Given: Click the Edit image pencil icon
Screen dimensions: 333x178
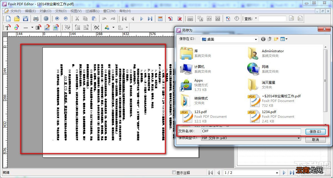Looking at the screenshot, I should 47,27.
